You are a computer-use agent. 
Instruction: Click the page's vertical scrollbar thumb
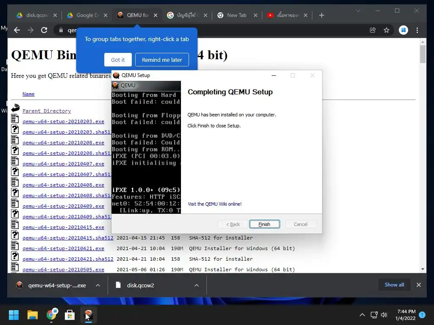pyautogui.click(x=423, y=54)
